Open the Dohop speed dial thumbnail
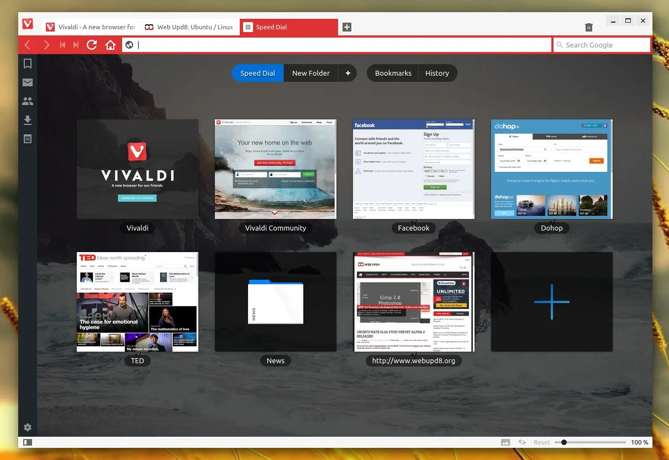 [x=552, y=169]
